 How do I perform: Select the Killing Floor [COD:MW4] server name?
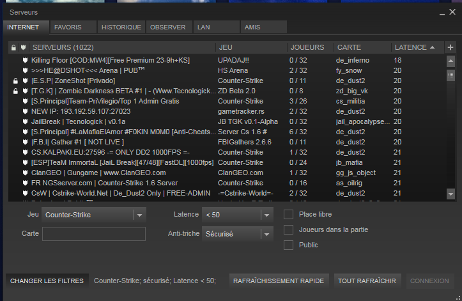[111, 61]
